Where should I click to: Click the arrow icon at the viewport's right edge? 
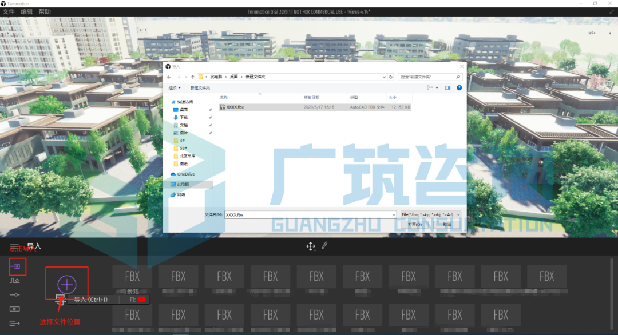(610, 33)
